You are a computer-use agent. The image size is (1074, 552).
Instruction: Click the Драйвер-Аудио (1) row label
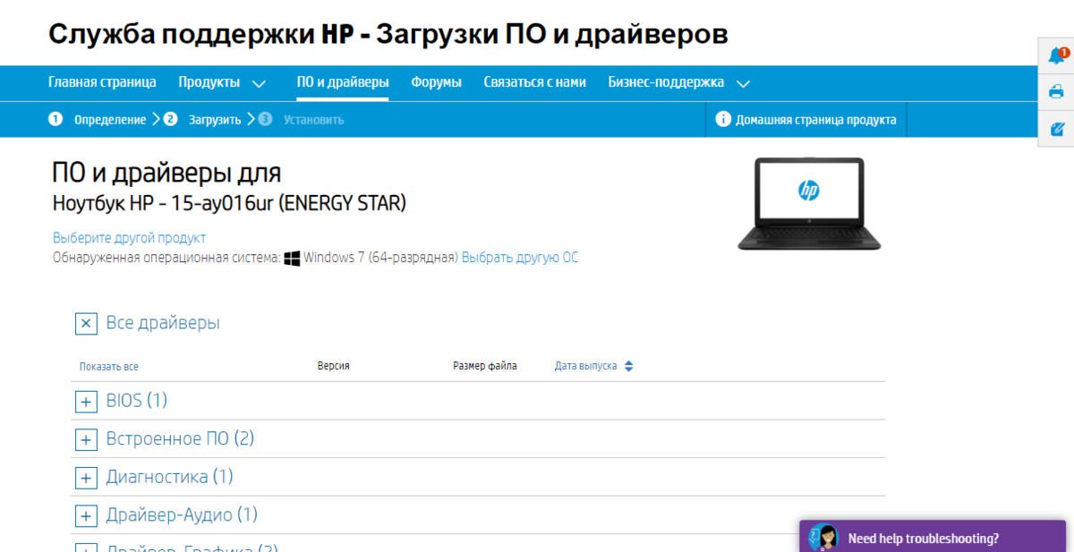point(182,514)
